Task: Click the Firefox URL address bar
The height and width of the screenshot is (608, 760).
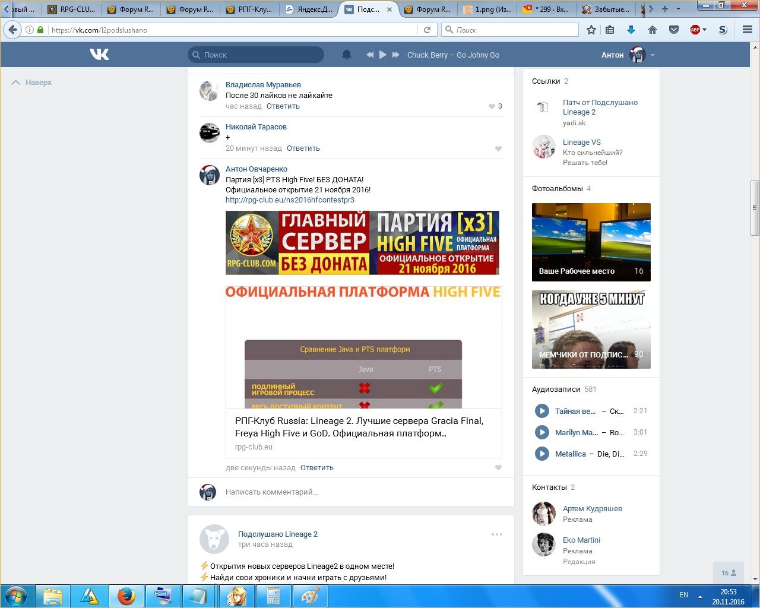Action: [232, 30]
